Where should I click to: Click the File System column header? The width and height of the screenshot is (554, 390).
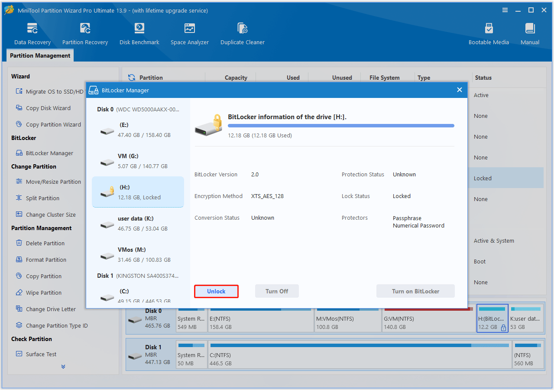(384, 78)
